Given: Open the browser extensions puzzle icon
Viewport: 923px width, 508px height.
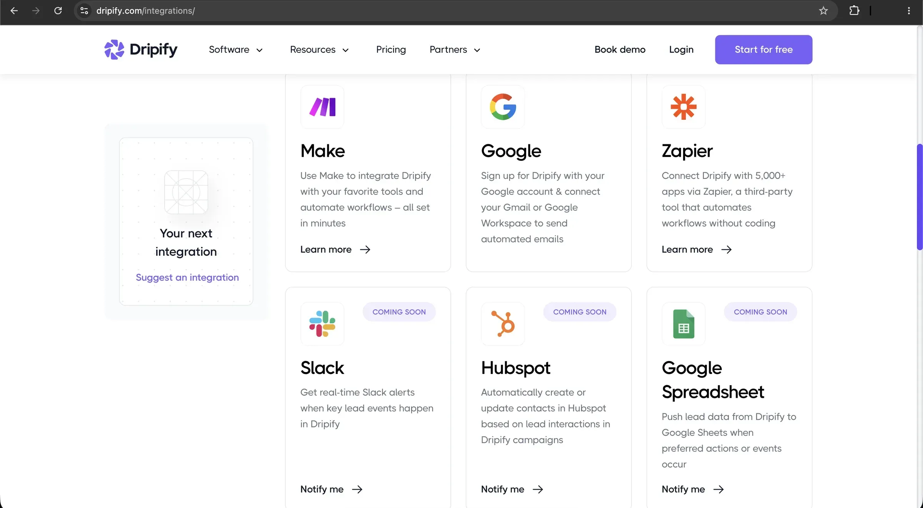Looking at the screenshot, I should [x=854, y=11].
